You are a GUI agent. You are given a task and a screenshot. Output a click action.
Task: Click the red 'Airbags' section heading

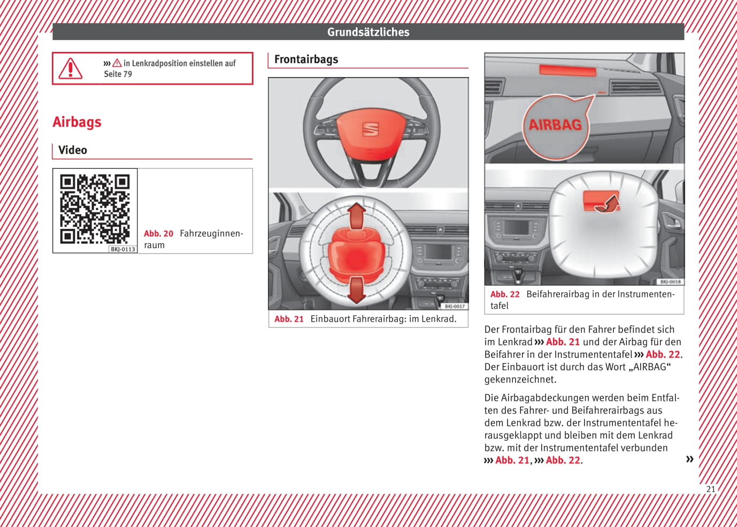[77, 122]
